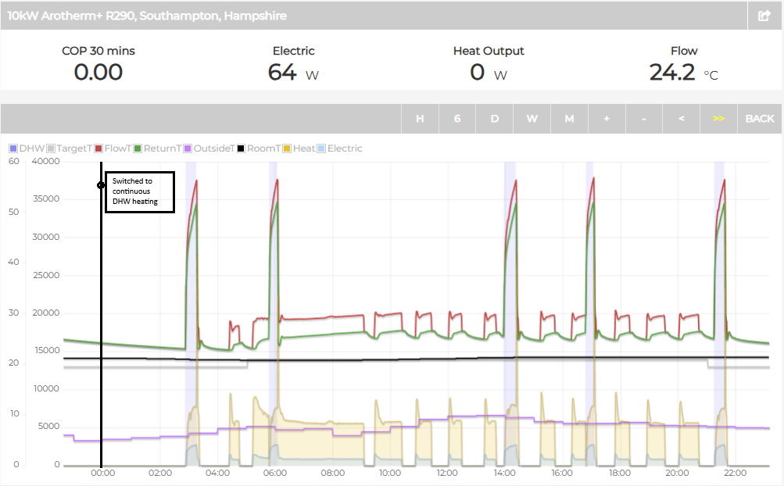
Task: Zoom out with the minus button
Action: [643, 119]
